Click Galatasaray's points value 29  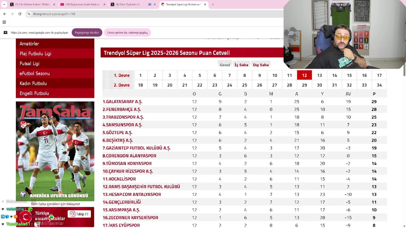click(x=374, y=102)
